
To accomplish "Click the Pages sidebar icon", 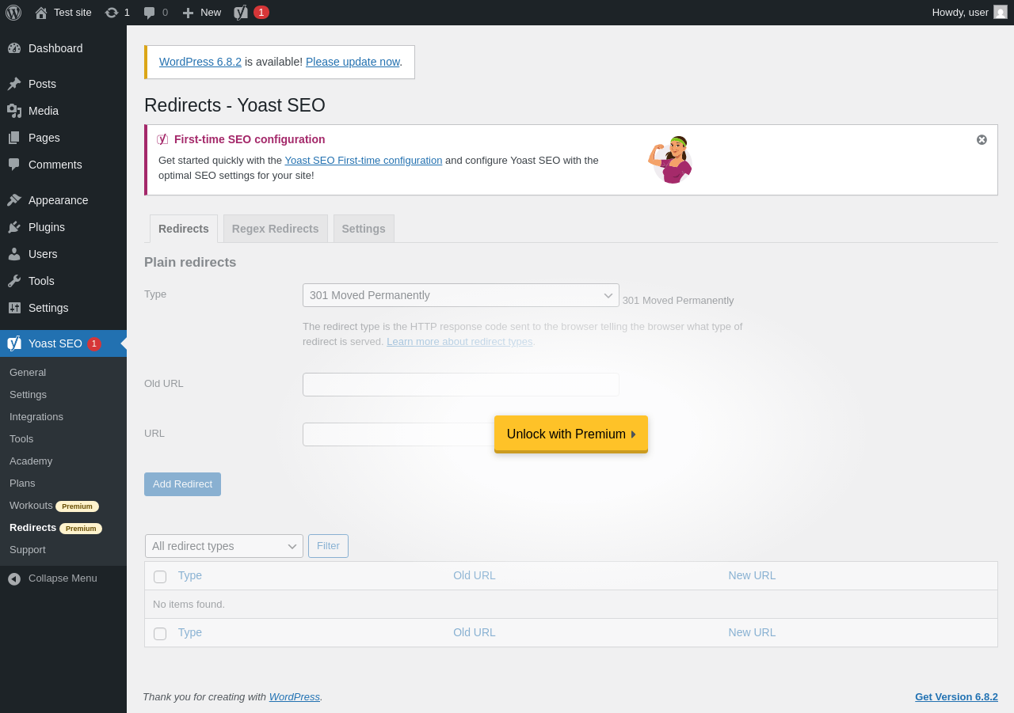I will (x=14, y=138).
